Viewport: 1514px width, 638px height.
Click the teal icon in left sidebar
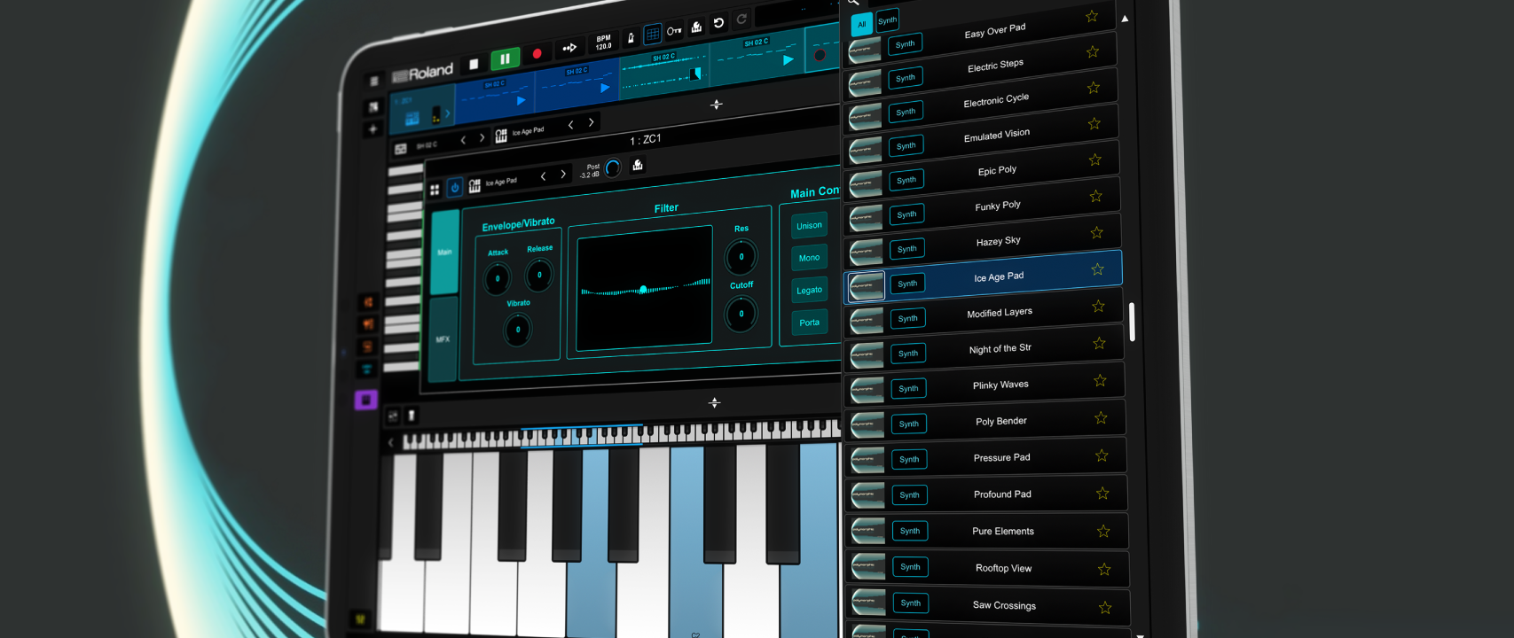[366, 369]
